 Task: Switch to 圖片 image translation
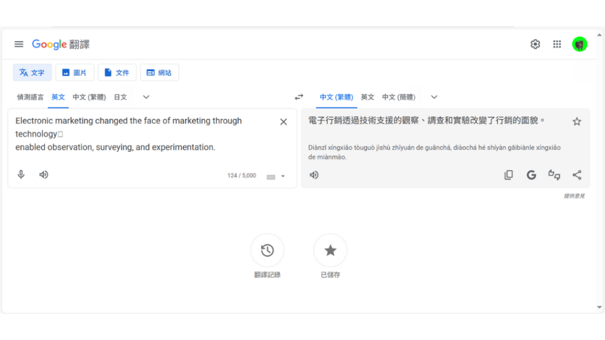click(x=74, y=73)
